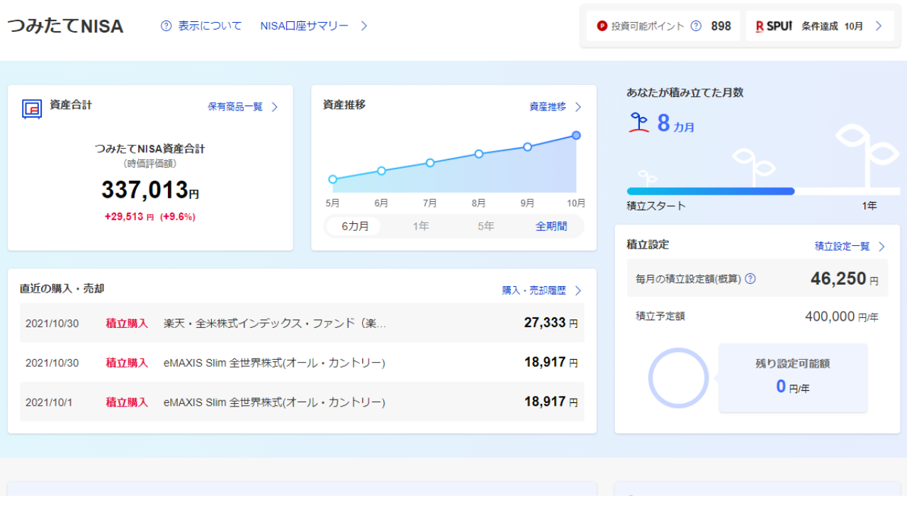Click the 9月 data point on chart
Screen dimensions: 907x510
(528, 147)
